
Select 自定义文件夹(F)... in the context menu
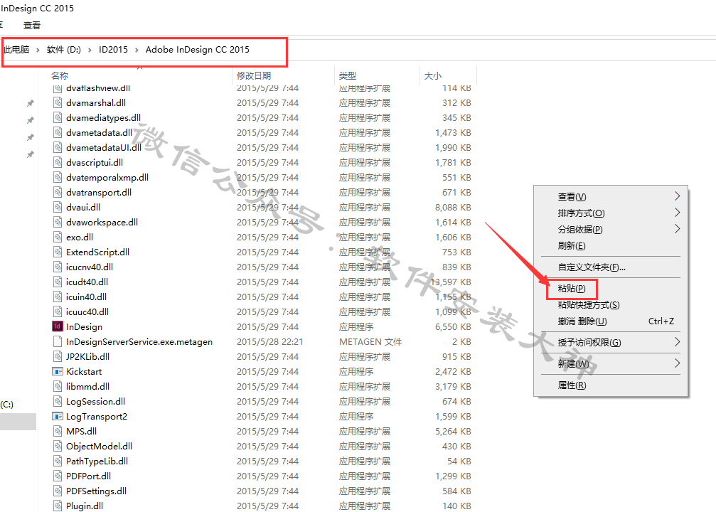coord(592,267)
